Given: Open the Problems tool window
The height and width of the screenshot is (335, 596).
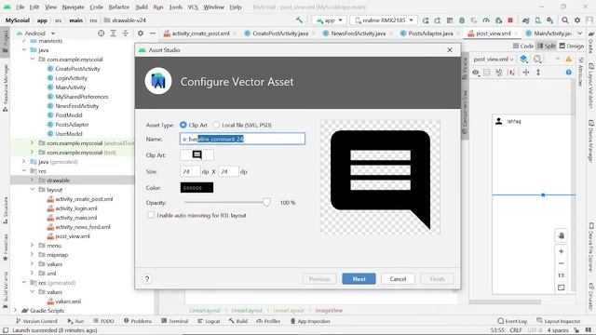Looking at the screenshot, I should [138, 321].
